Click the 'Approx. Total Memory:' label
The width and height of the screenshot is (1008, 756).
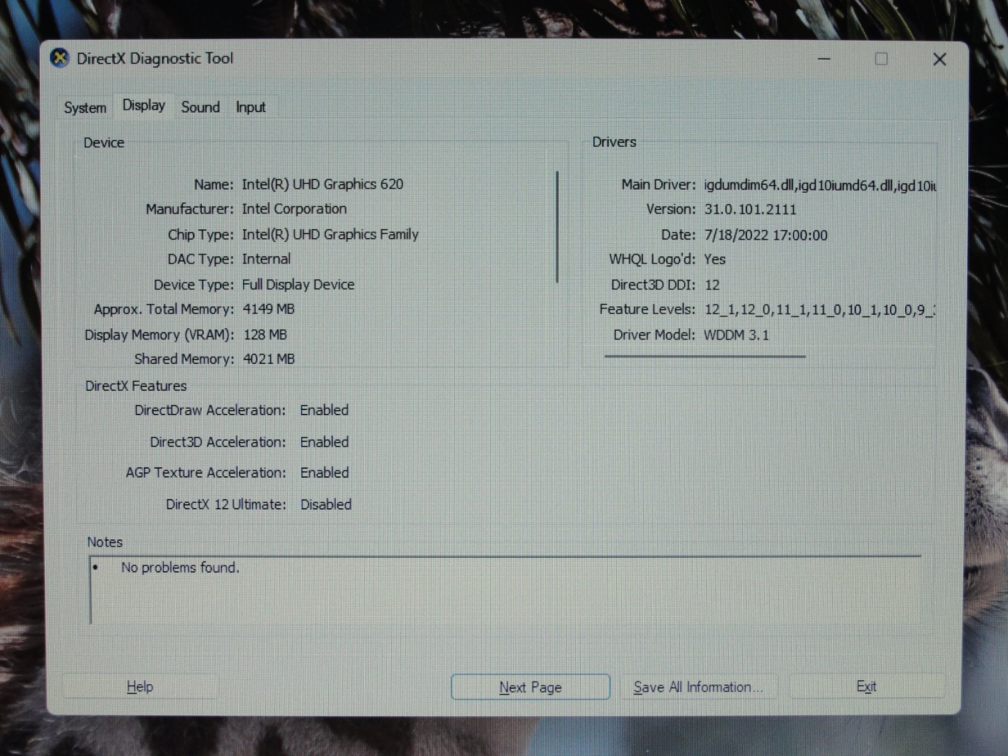tap(164, 309)
